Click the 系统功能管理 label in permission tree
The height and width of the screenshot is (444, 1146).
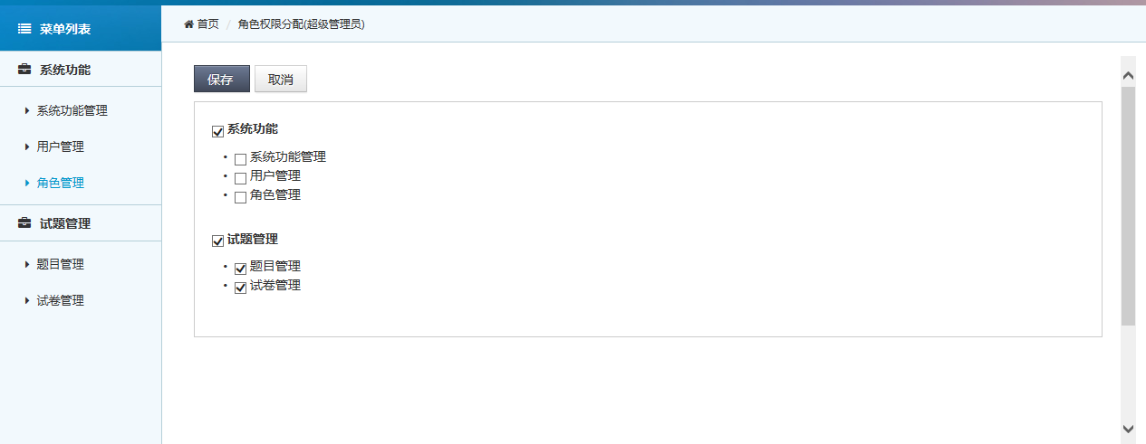pos(288,156)
